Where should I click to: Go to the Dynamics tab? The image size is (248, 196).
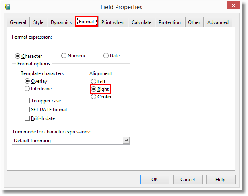click(61, 22)
